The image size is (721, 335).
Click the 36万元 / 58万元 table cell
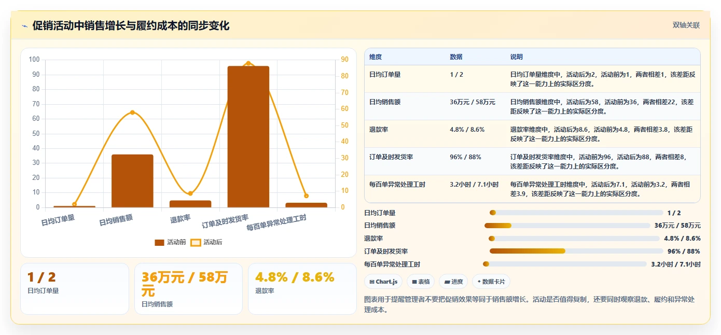pos(473,102)
